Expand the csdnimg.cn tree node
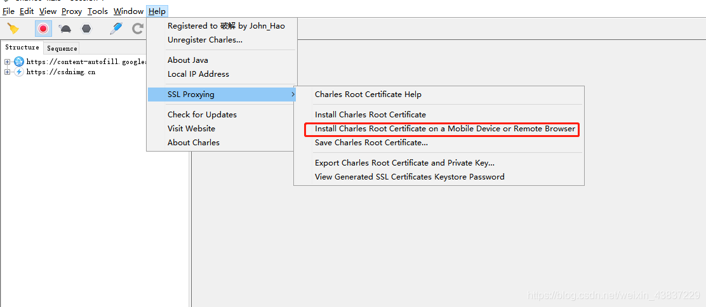706x307 pixels. click(x=7, y=72)
